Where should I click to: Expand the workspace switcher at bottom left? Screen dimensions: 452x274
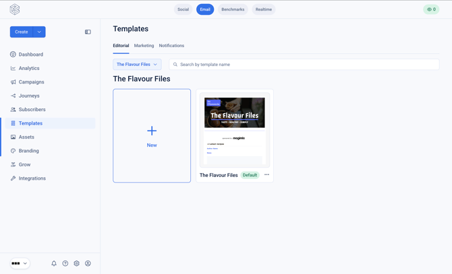(20, 263)
